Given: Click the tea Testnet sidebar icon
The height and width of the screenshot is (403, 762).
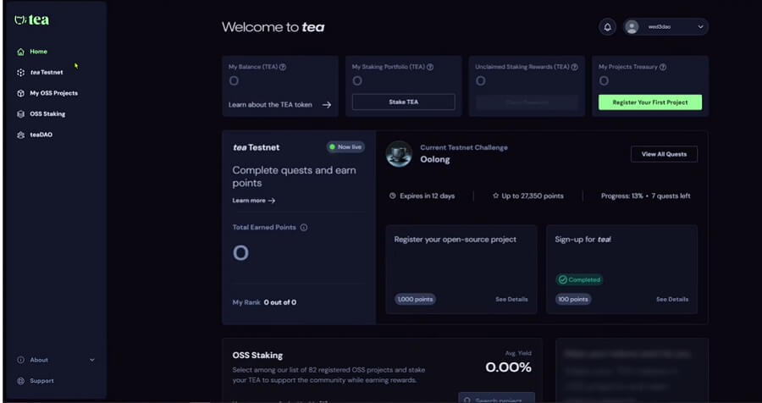Looking at the screenshot, I should [x=20, y=73].
